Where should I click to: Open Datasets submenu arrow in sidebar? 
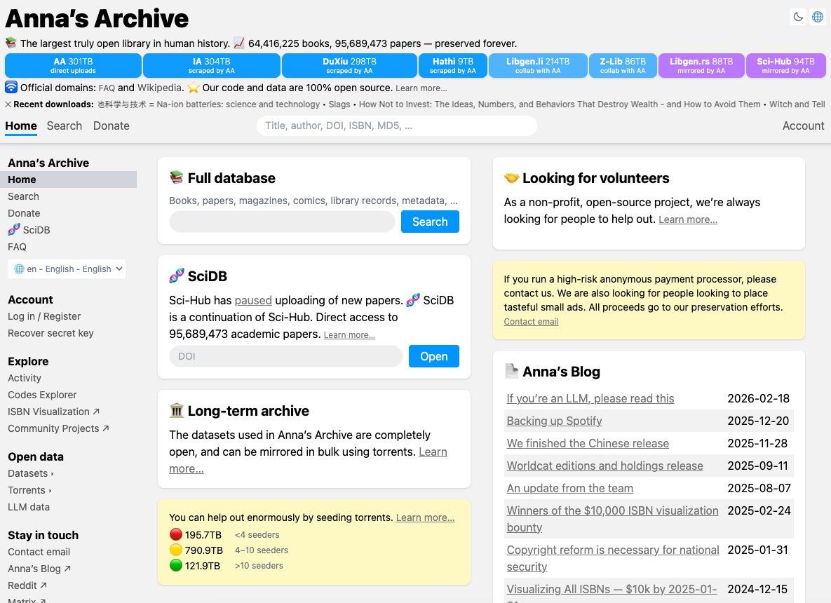(52, 474)
